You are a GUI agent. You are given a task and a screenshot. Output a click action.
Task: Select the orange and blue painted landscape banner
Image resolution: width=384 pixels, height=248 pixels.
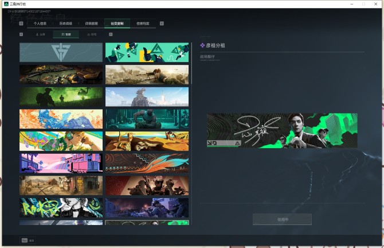tap(61, 119)
